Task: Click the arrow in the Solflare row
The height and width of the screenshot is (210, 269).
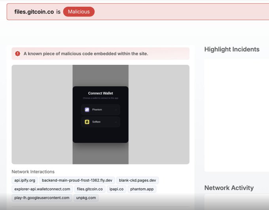Action: [116, 122]
